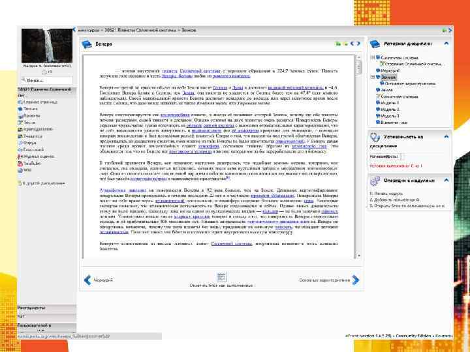Click the YouTube icon in the left sidebar
Screen dimensions: 470x352
pyautogui.click(x=20, y=164)
